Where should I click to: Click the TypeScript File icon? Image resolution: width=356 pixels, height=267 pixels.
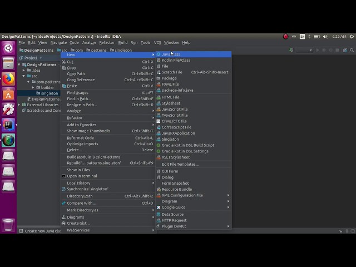pos(159,115)
